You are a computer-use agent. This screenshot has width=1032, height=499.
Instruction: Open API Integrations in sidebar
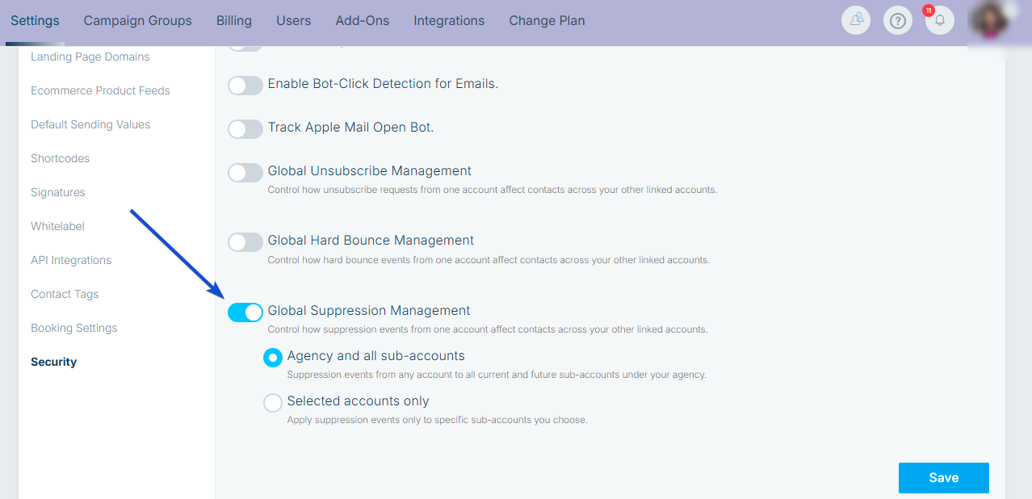71,260
